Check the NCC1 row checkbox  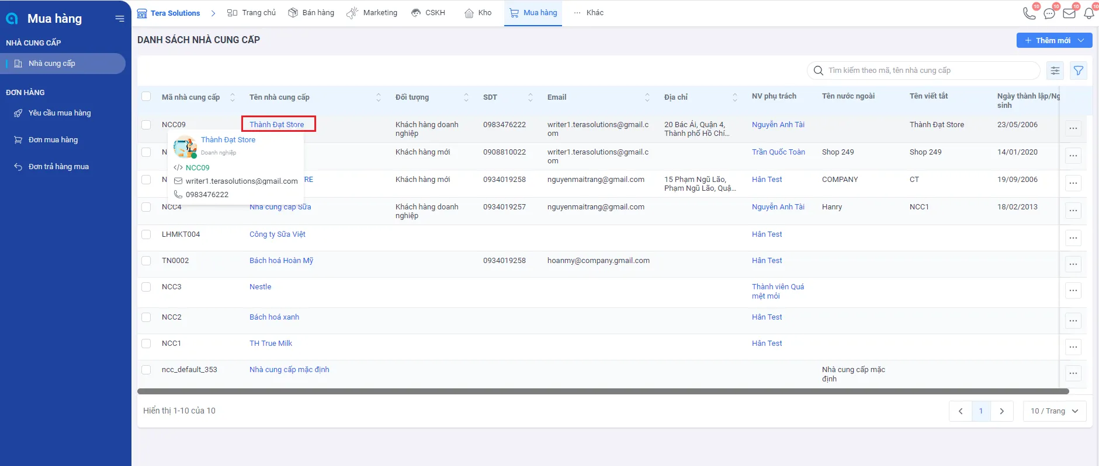tap(146, 344)
